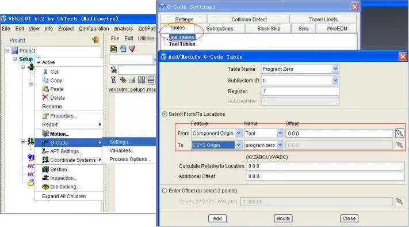
Task: Choose Paste from the context menu
Action: (56, 89)
